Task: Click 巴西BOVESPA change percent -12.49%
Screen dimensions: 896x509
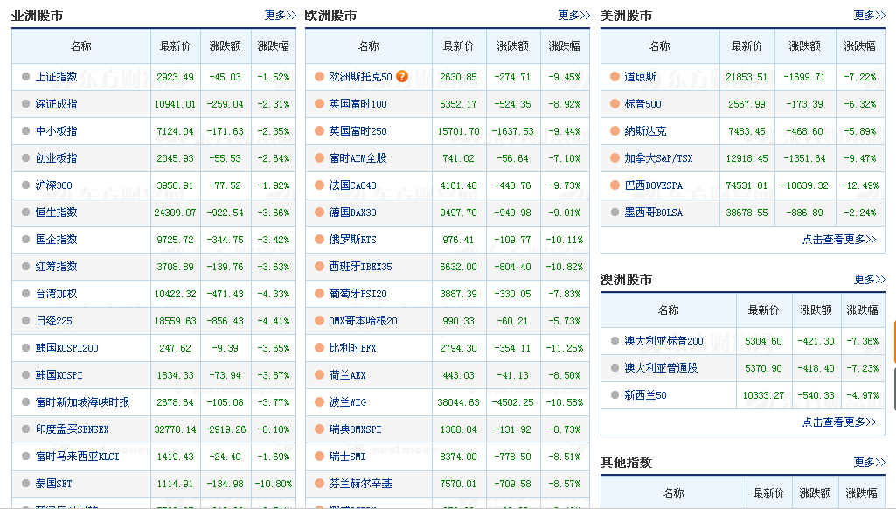Action: coord(860,185)
